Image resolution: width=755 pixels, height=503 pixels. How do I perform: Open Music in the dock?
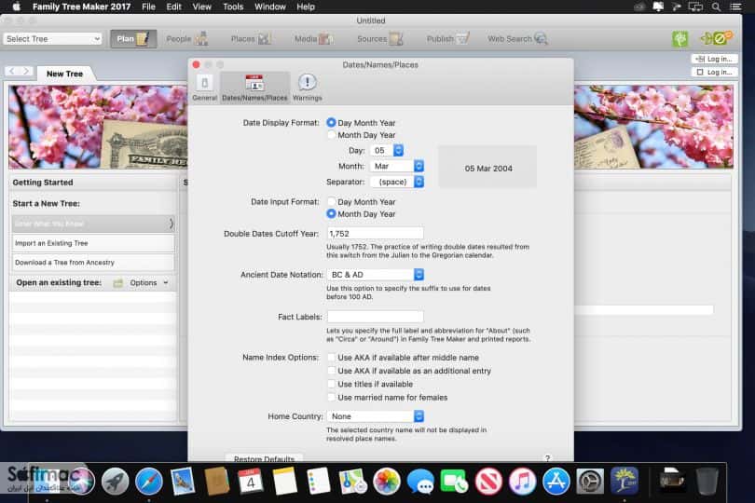coord(522,482)
